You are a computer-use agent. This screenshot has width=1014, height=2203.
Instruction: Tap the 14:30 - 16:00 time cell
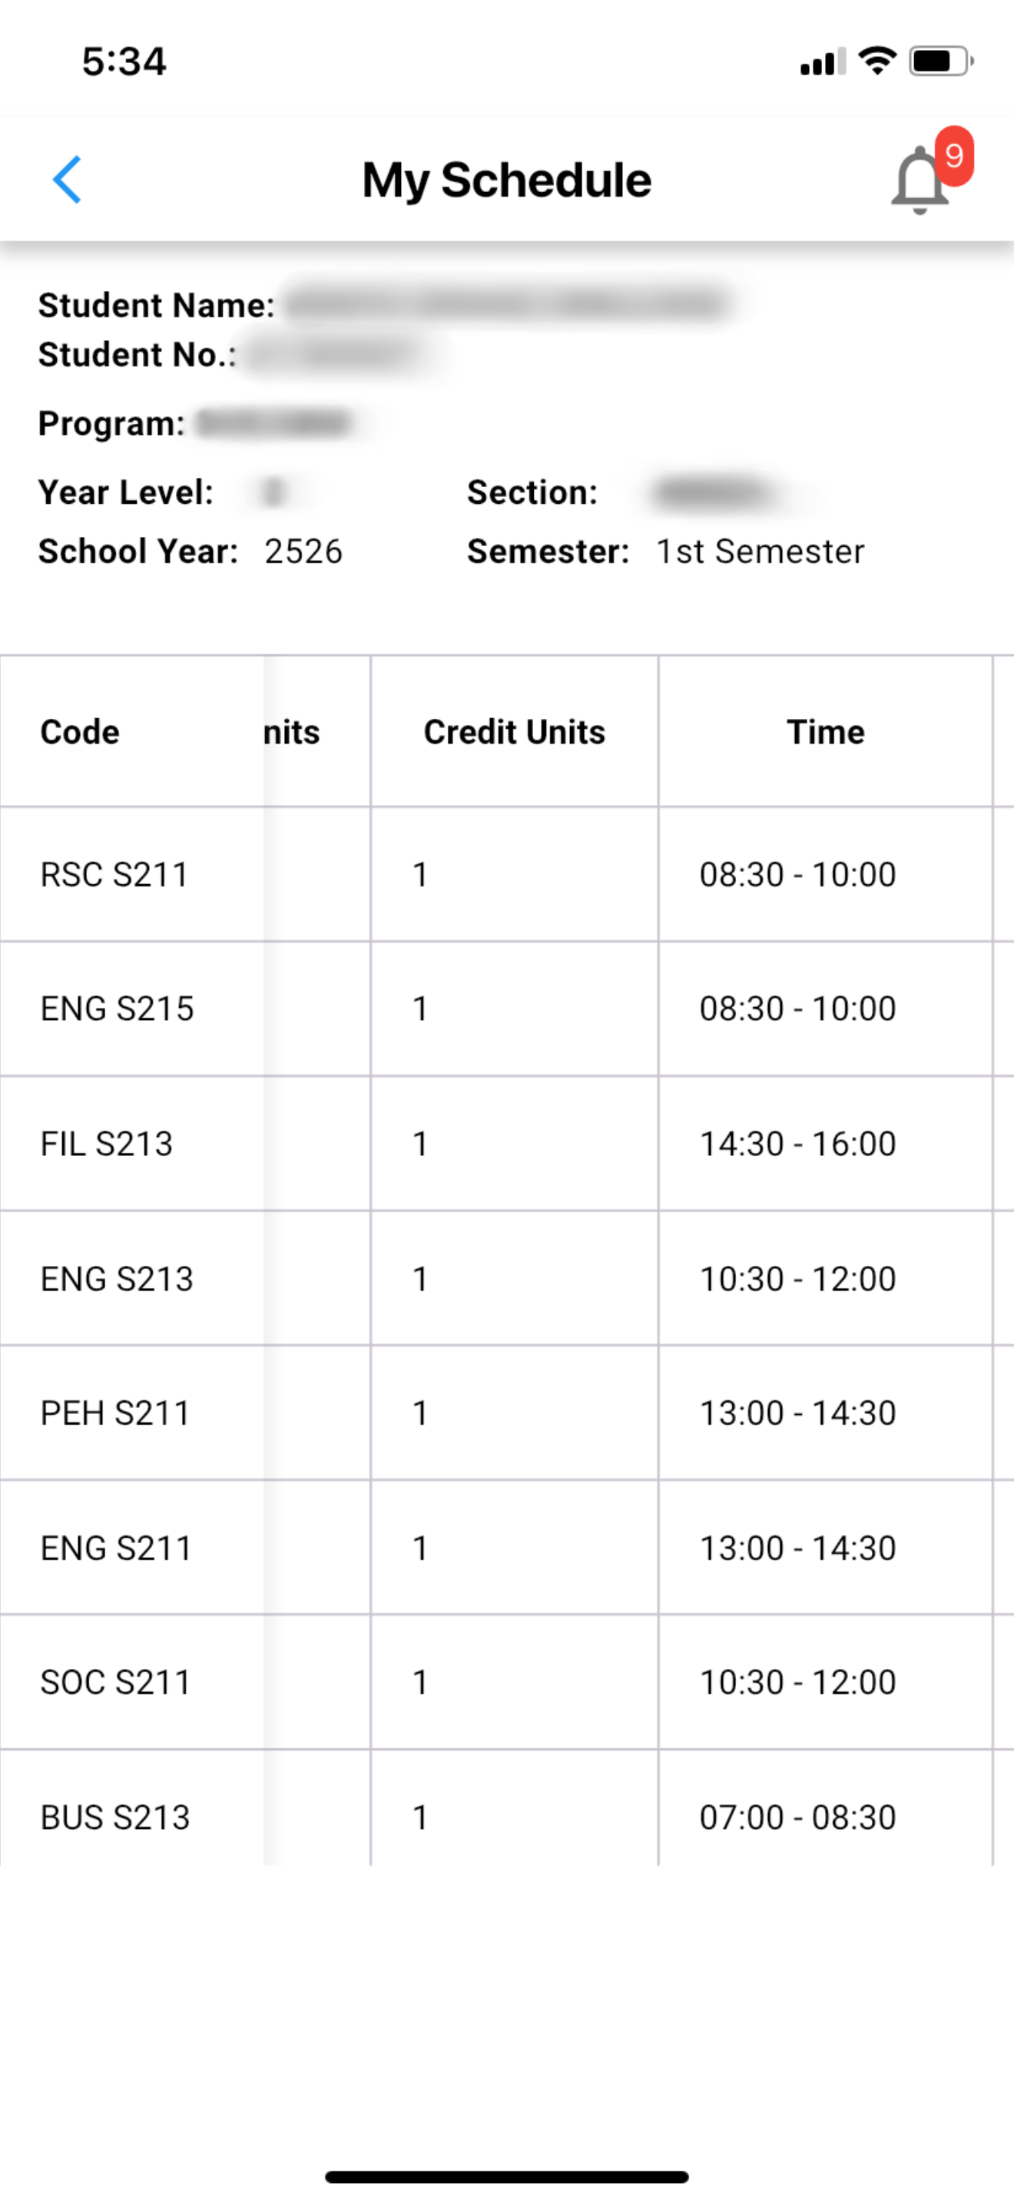tap(825, 1144)
